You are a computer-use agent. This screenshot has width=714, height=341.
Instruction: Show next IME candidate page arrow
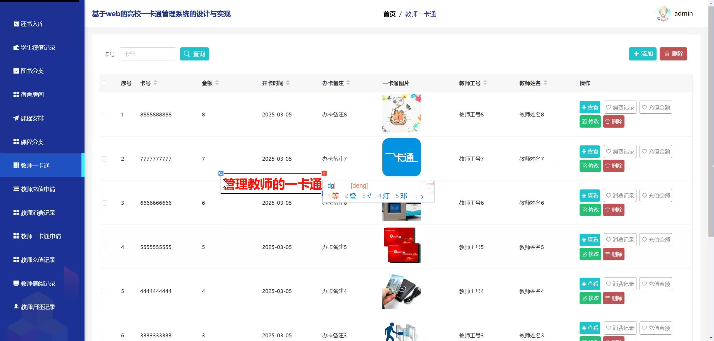coord(422,196)
